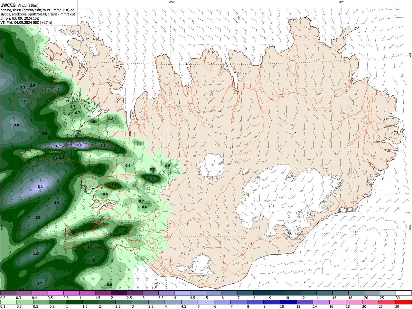The image size is (412, 309).
Task: Click the white swatch ending the snow scale
Action: pyautogui.click(x=404, y=293)
